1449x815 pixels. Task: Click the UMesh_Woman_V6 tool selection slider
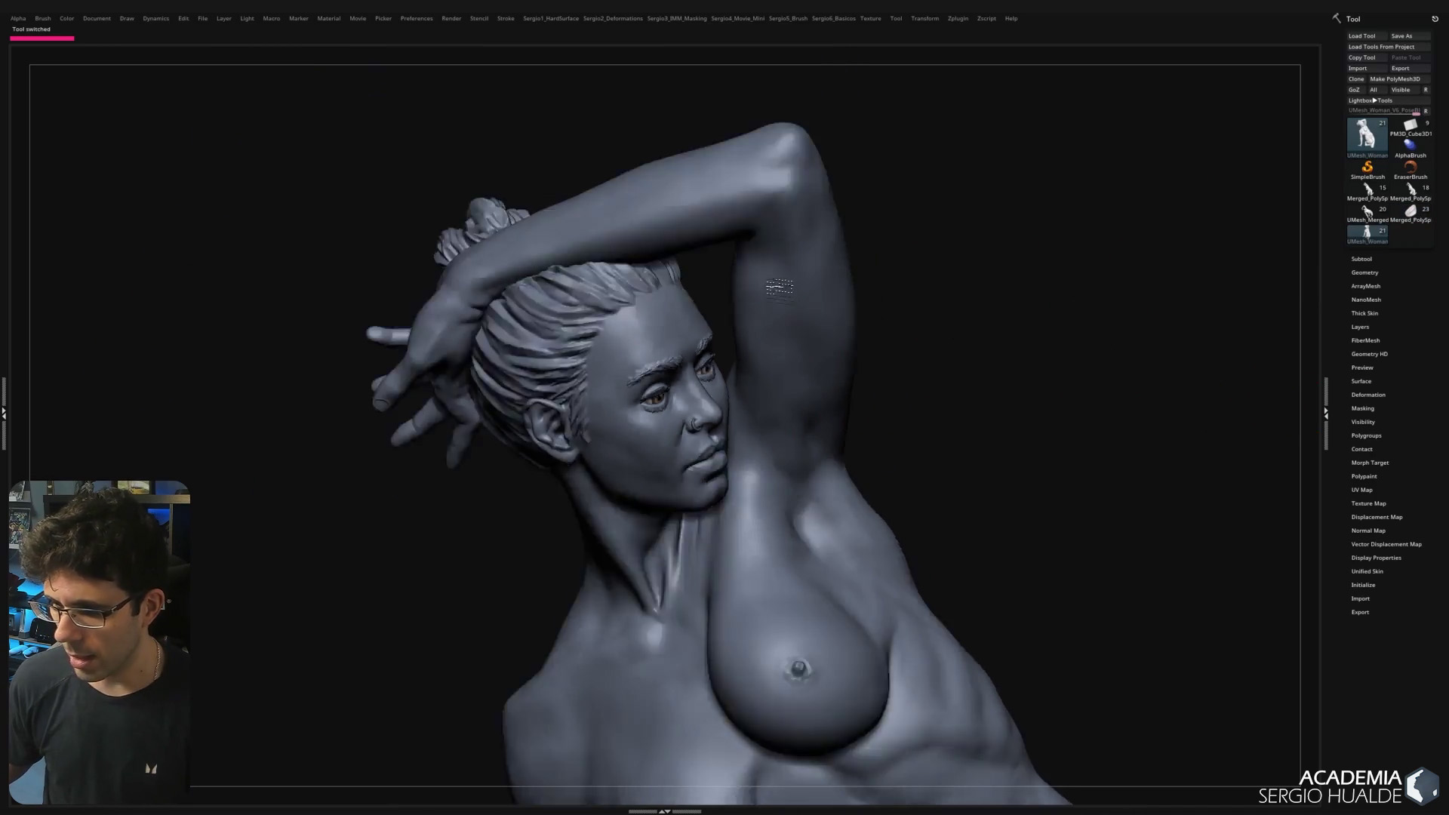click(1383, 111)
